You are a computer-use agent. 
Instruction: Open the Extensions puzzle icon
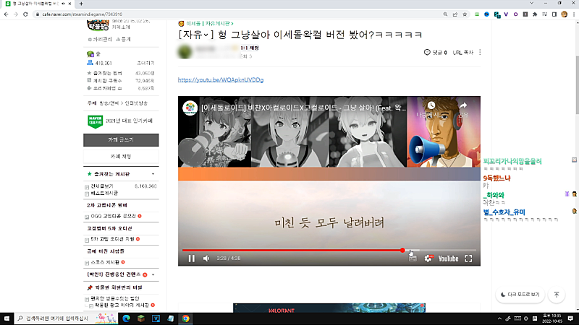535,14
